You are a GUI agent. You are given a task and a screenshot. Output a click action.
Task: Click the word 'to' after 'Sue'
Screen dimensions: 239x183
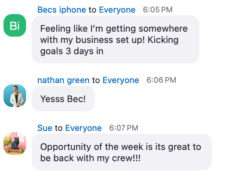[59, 128]
